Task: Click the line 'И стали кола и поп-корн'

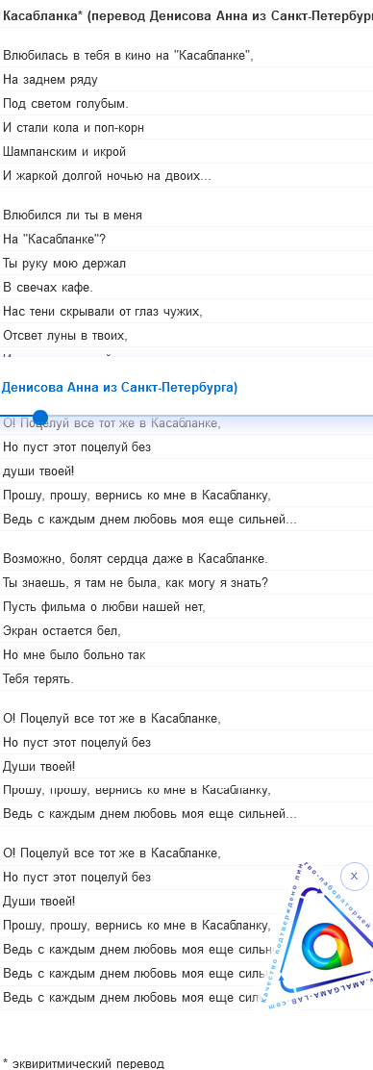Action: [x=74, y=128]
